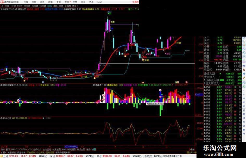Image resolution: width=246 pixels, height=158 pixels.
Task: Open the 行业 menu item
Action: pos(83,2)
